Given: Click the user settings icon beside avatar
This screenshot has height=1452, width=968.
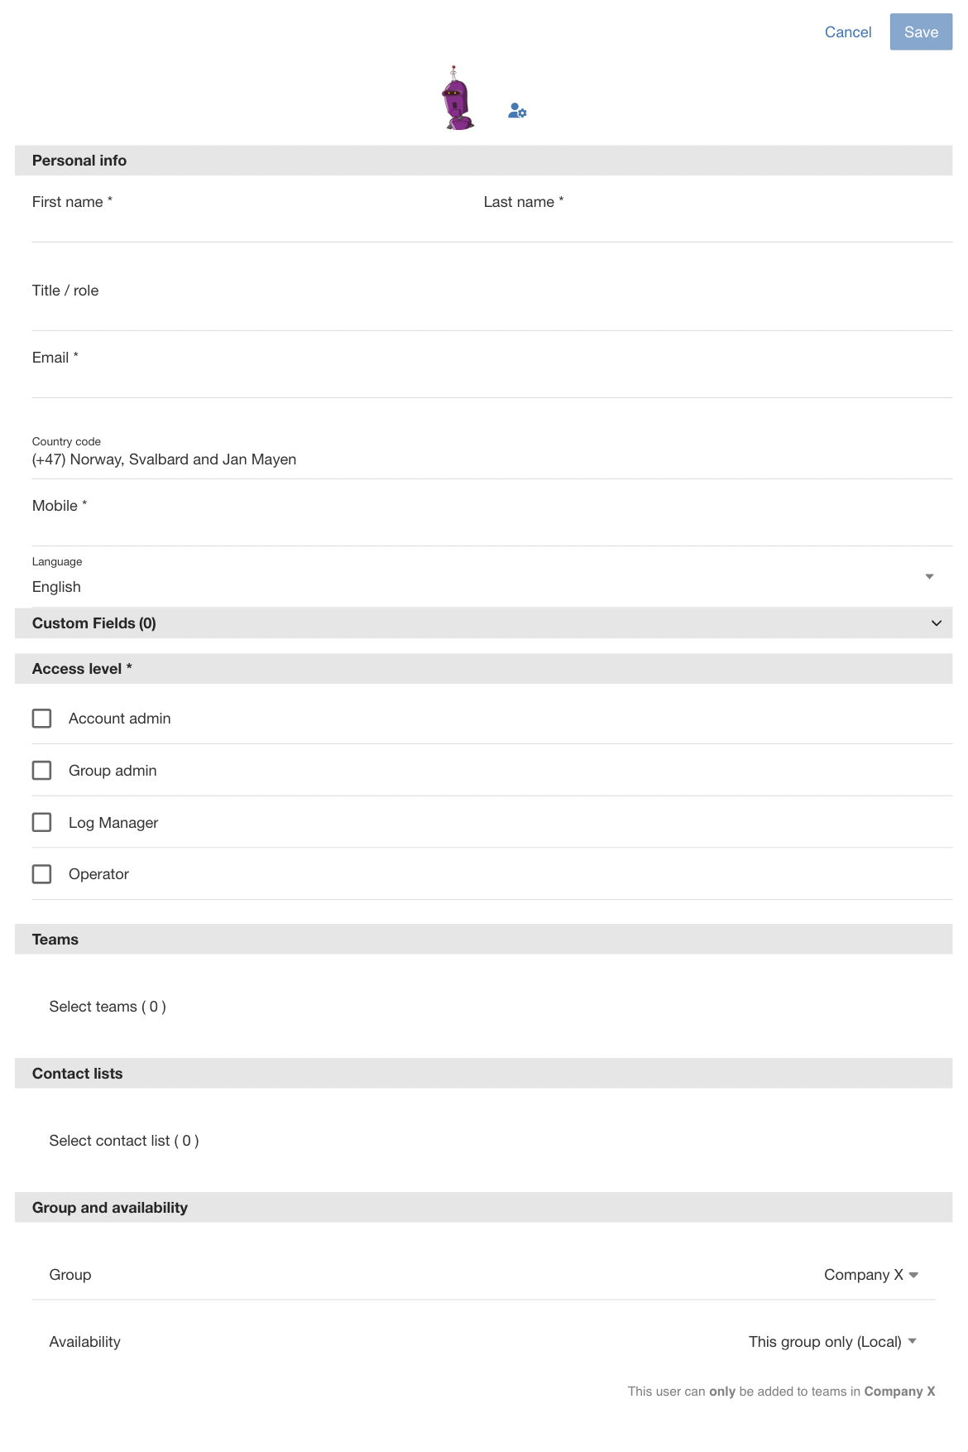Looking at the screenshot, I should point(517,111).
